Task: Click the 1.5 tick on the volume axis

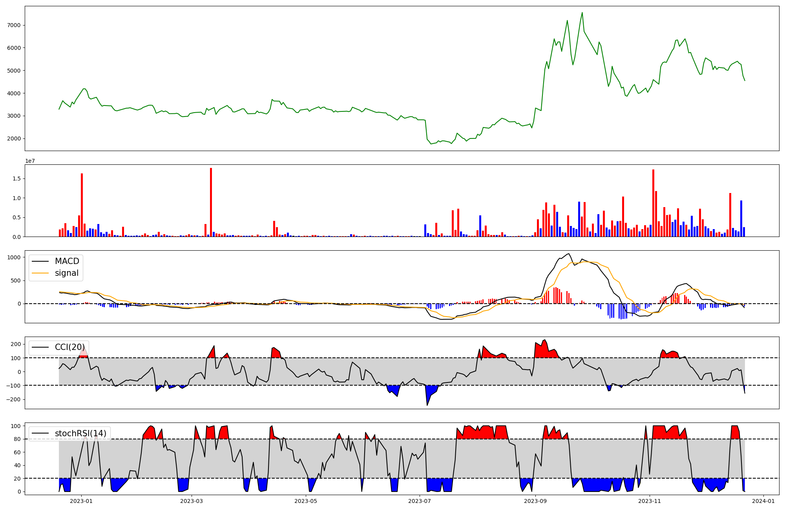Action: (x=16, y=178)
